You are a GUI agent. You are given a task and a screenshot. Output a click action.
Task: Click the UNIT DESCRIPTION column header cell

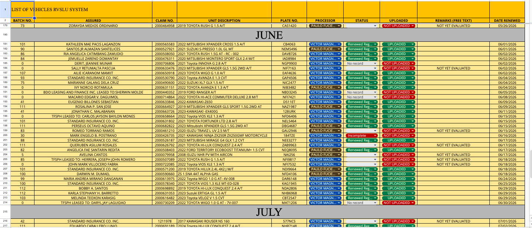pos(224,21)
